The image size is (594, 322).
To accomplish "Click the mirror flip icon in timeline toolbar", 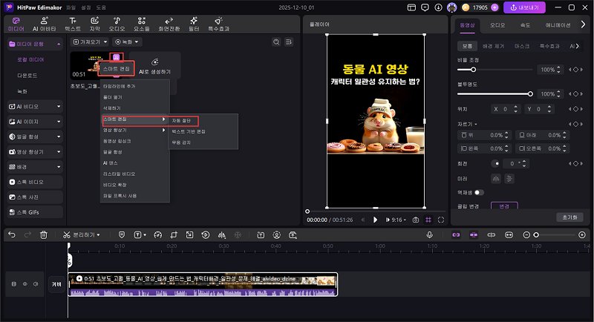I will (221, 235).
